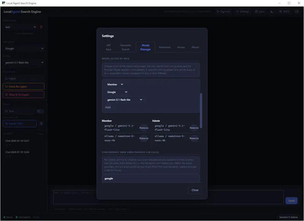The width and height of the screenshot is (304, 221).
Task: Minimize the Local Agent Search Engine window
Action: point(279,3)
